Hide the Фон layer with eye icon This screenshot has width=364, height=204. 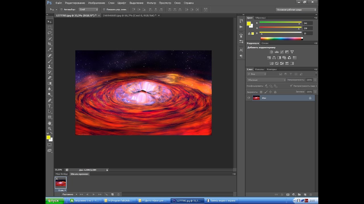249,98
